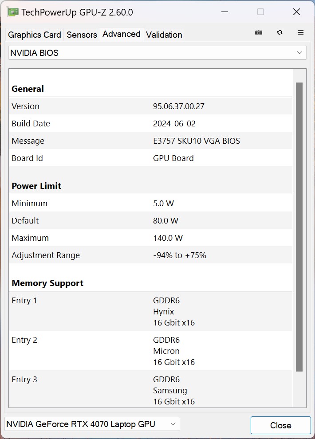Open the GeForce RTX 4070 GPU selector
The image size is (315, 439).
coord(92,424)
